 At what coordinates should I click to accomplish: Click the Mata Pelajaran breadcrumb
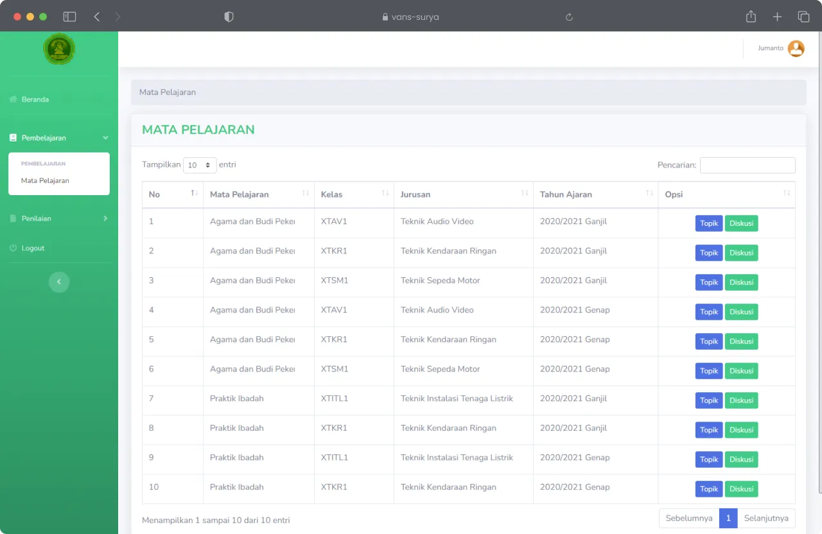(x=168, y=92)
